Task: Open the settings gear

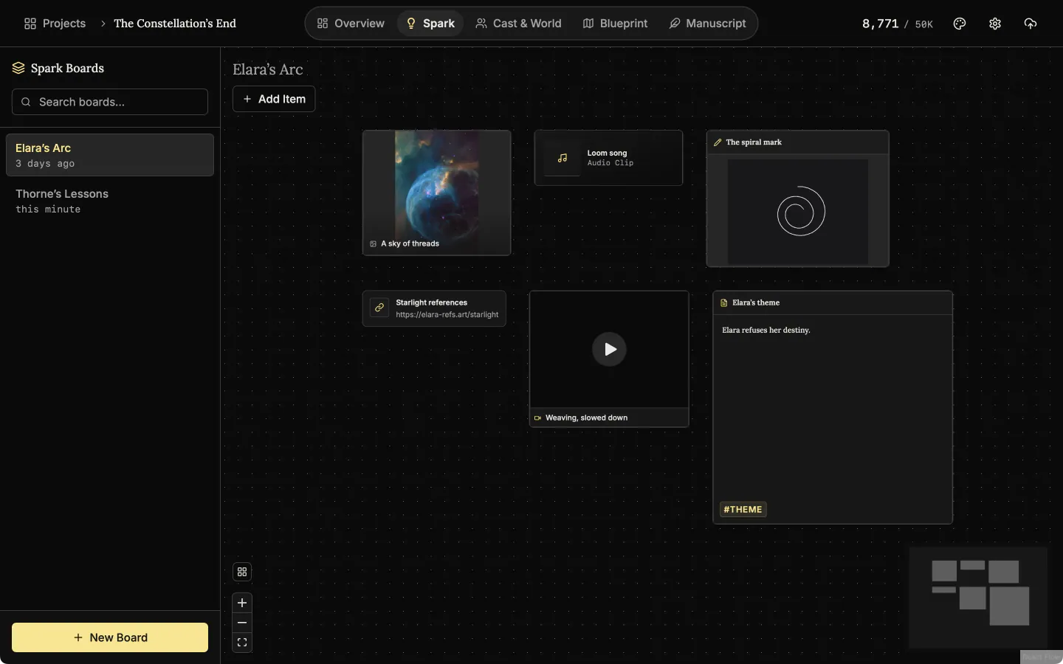Action: point(995,24)
